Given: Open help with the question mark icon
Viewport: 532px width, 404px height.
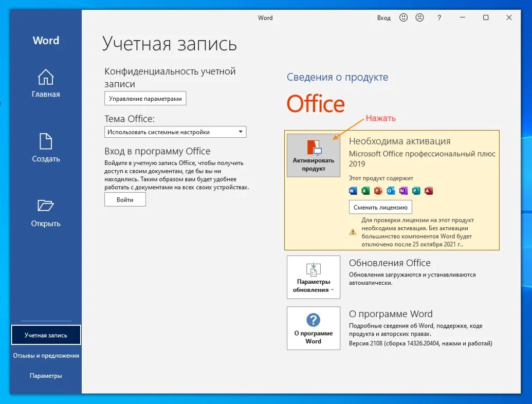Looking at the screenshot, I should tap(439, 17).
